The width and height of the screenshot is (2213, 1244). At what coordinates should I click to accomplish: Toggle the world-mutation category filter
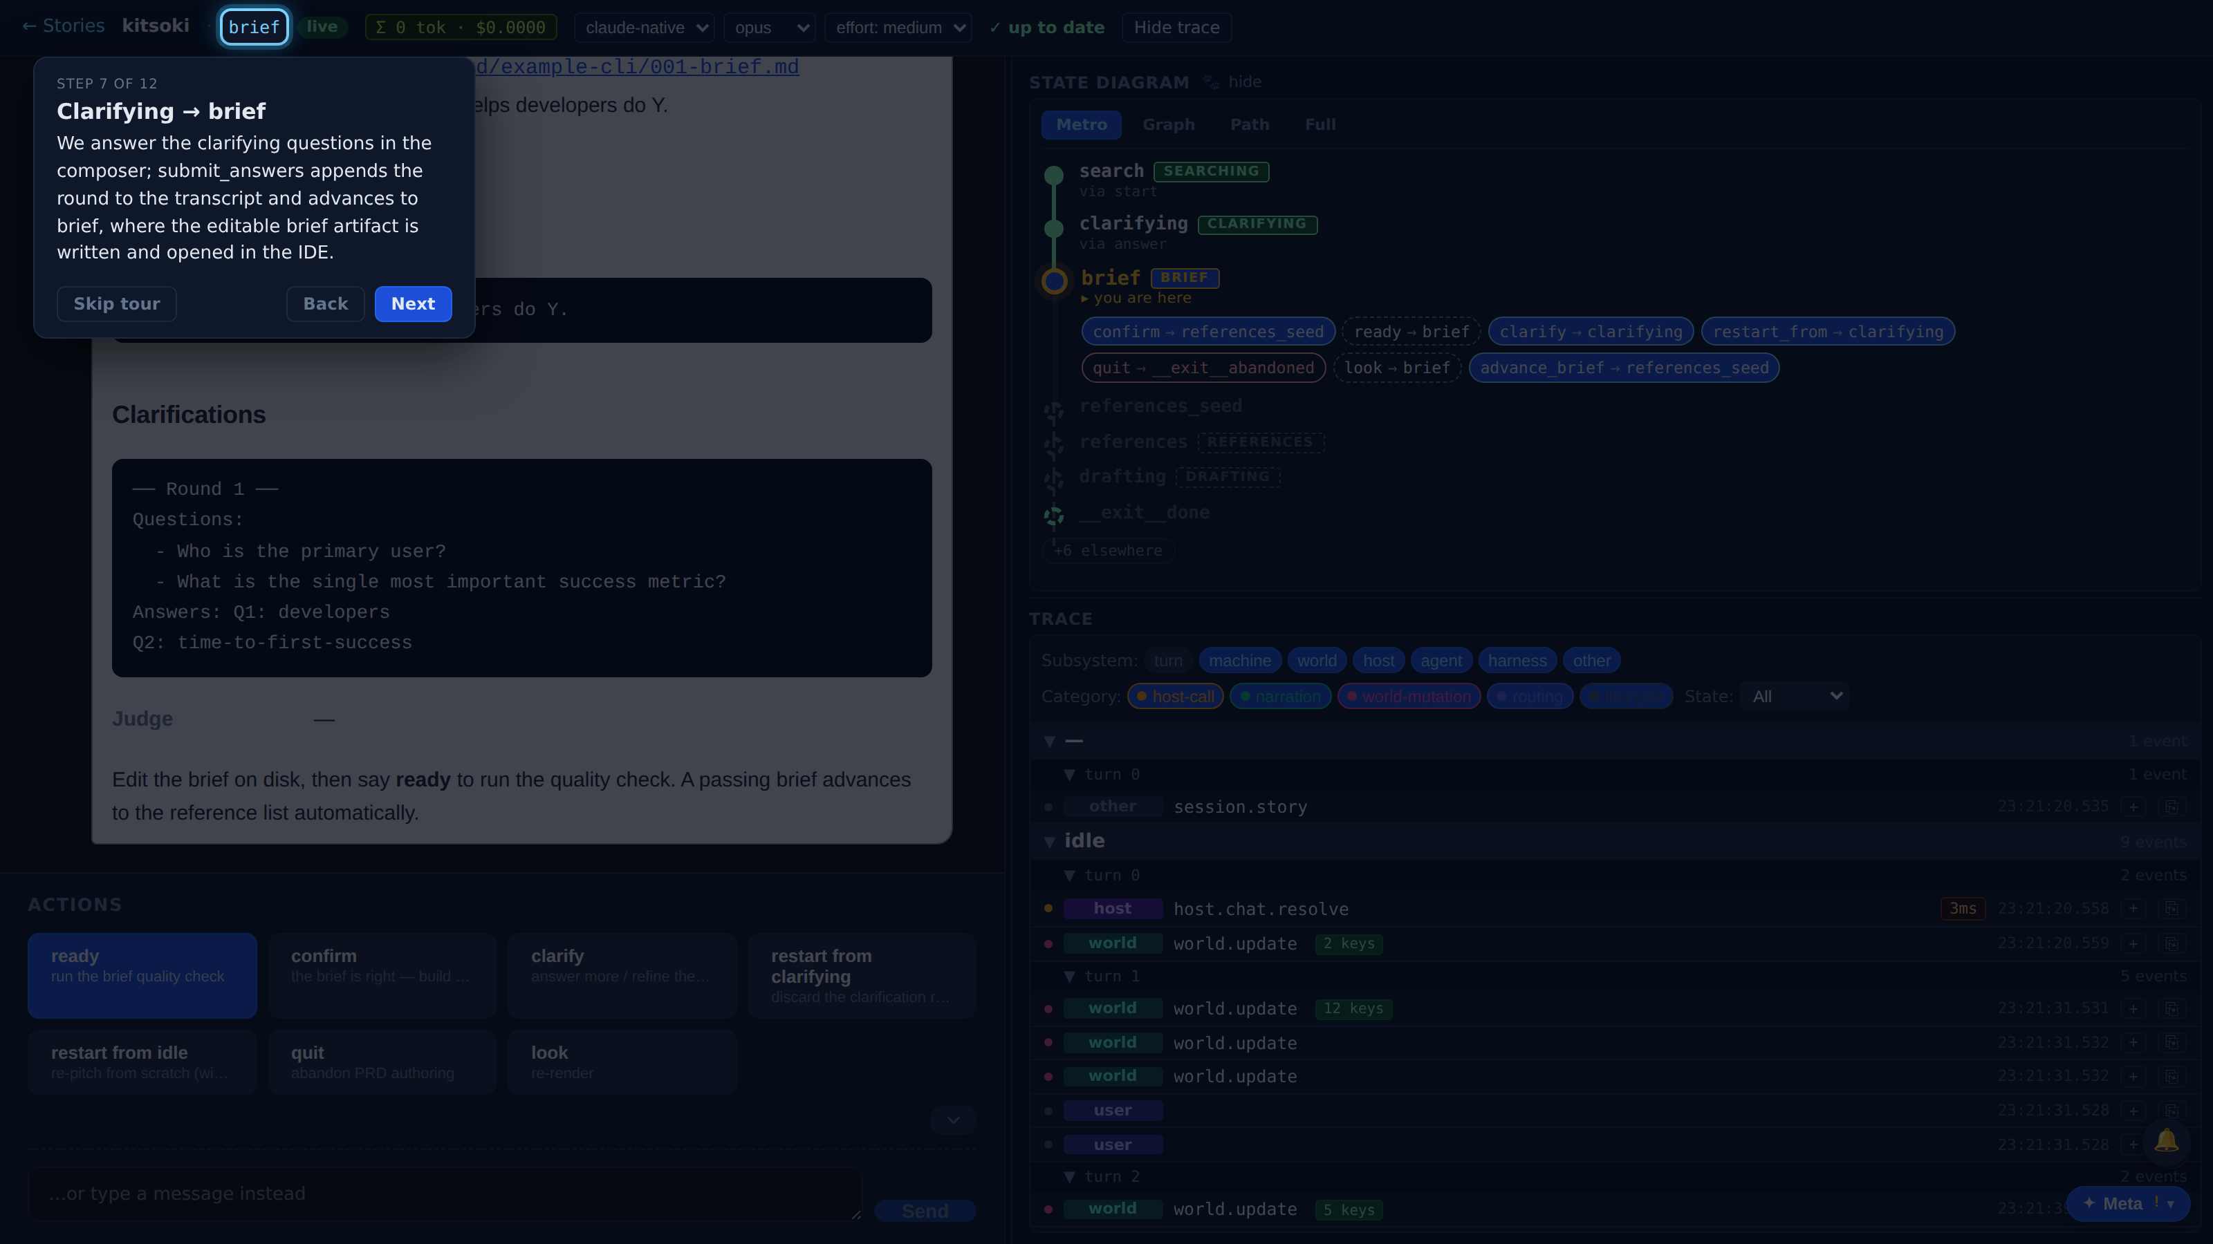pyautogui.click(x=1409, y=696)
